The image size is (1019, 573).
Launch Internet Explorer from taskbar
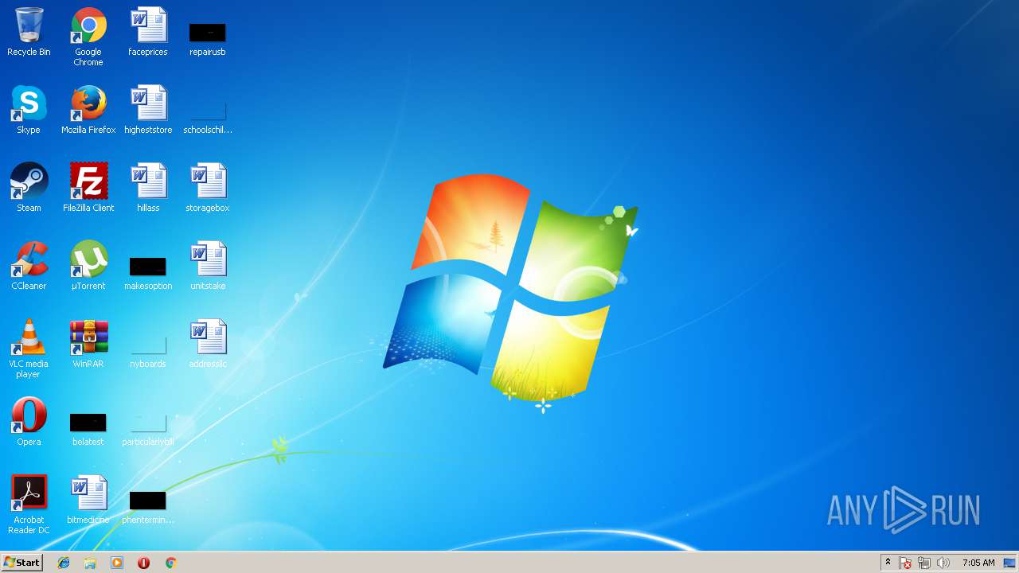point(64,563)
